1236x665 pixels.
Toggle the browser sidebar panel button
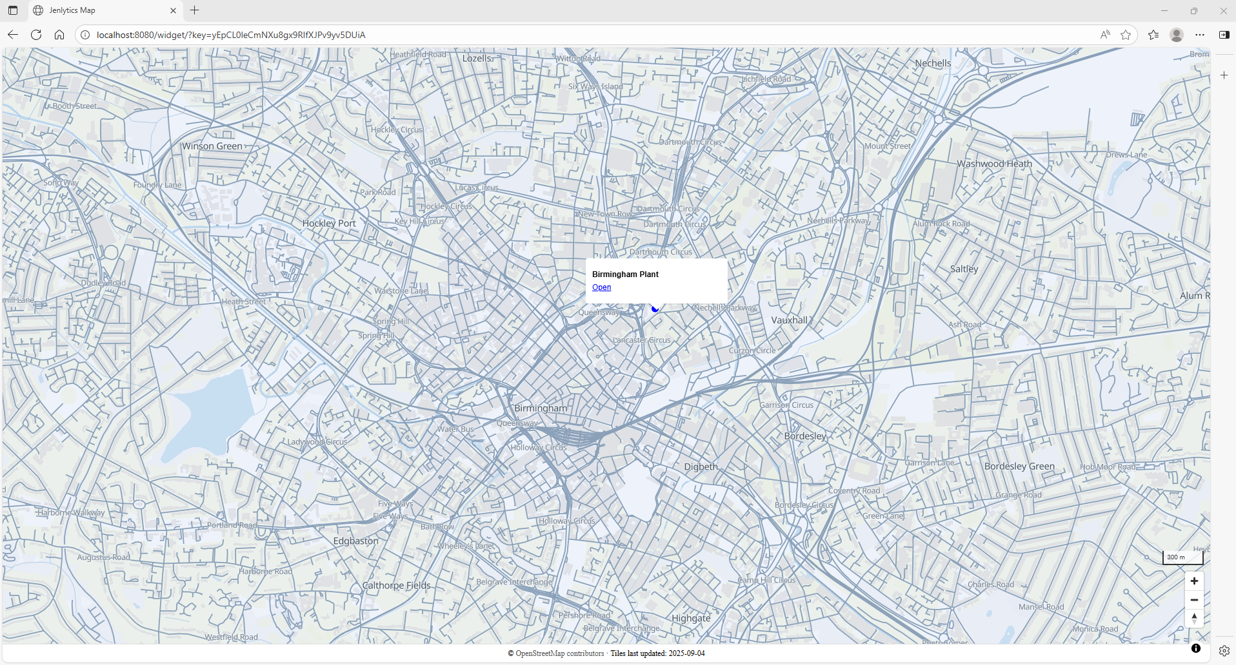[x=1224, y=35]
